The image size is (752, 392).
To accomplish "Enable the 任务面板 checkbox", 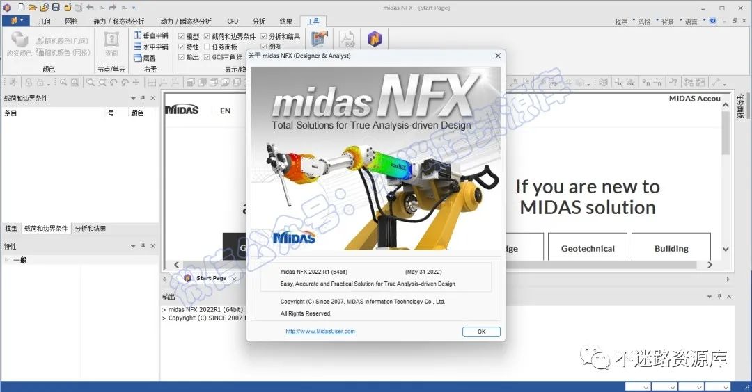I will click(x=207, y=47).
